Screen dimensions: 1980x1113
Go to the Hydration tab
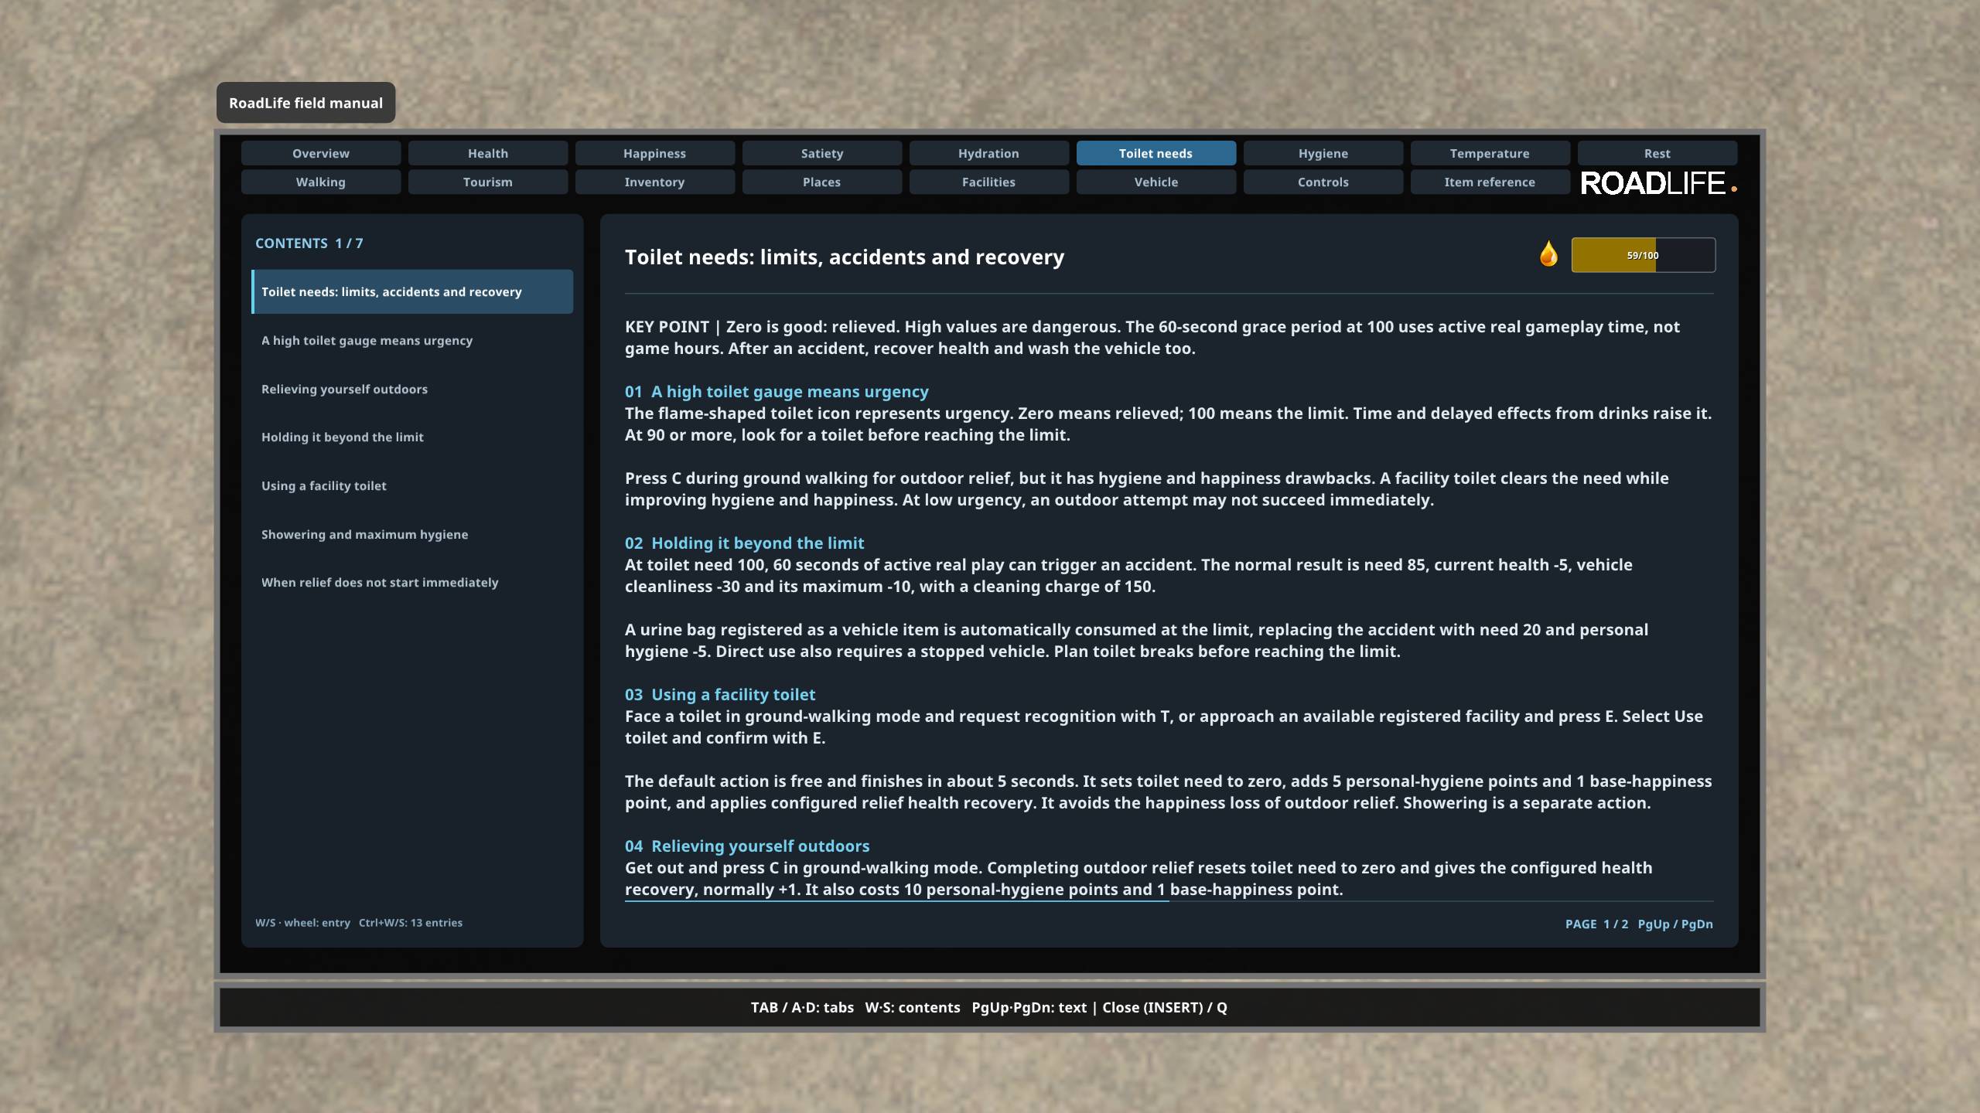[x=989, y=153]
